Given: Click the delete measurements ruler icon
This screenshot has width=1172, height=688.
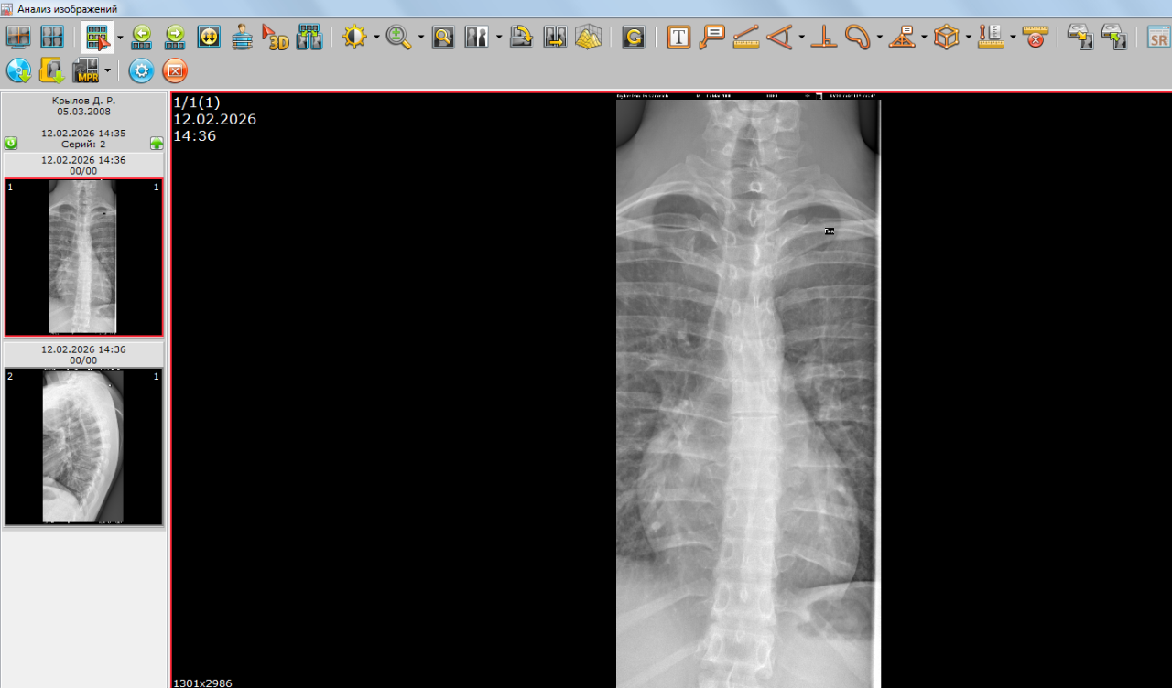Looking at the screenshot, I should coord(1035,38).
